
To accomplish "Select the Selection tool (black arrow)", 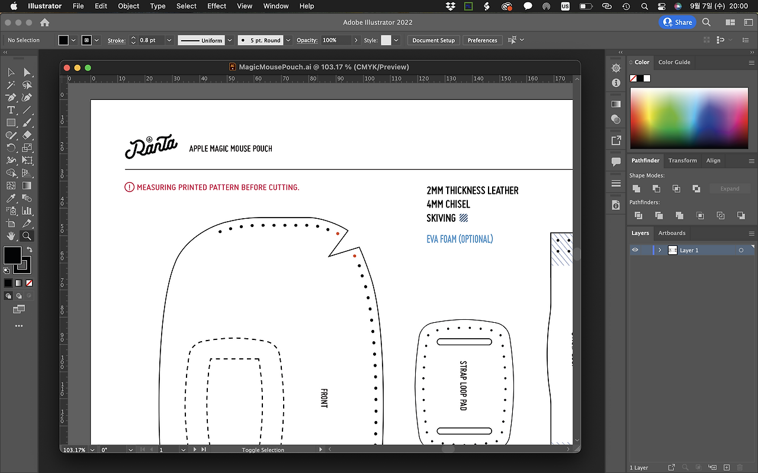I will (11, 72).
